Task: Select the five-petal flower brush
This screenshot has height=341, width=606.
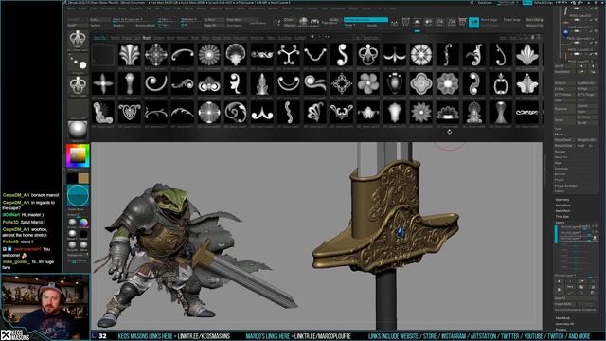Action: [x=368, y=83]
